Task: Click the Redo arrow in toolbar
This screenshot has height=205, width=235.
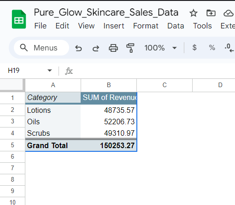Action: 96,48
